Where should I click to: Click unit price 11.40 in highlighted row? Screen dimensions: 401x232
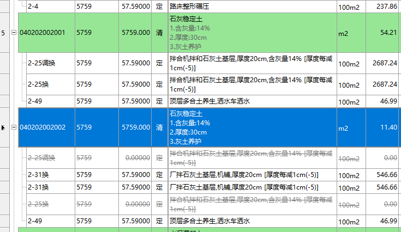pyautogui.click(x=388, y=127)
